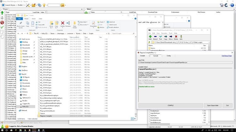Viewport: 236px width, 132px height.
Task: Click the green checkmark enable plugins icon
Action: [2, 27]
